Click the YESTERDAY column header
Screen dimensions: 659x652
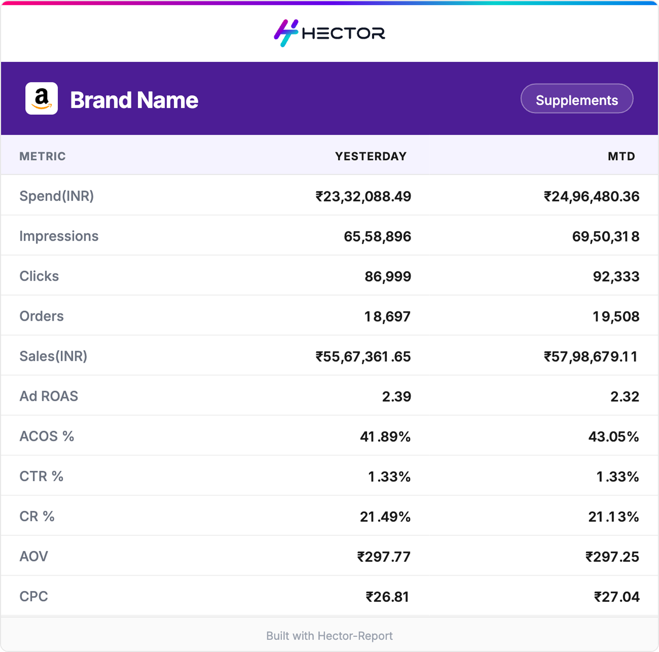pos(371,156)
